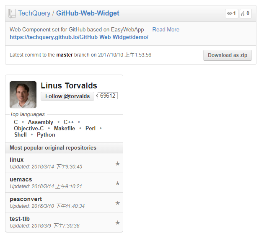This screenshot has height=238, width=264.
Task: Follow the Read More link
Action: (x=166, y=29)
